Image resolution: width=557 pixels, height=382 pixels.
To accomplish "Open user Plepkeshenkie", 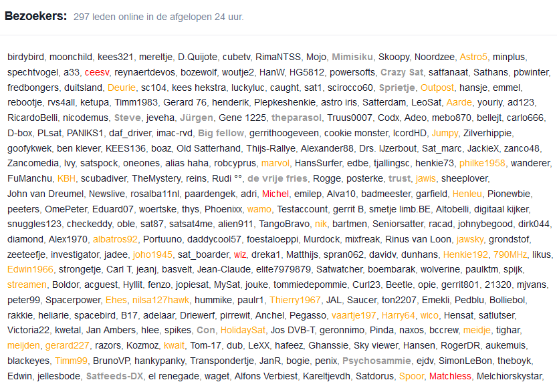I will tap(285, 102).
